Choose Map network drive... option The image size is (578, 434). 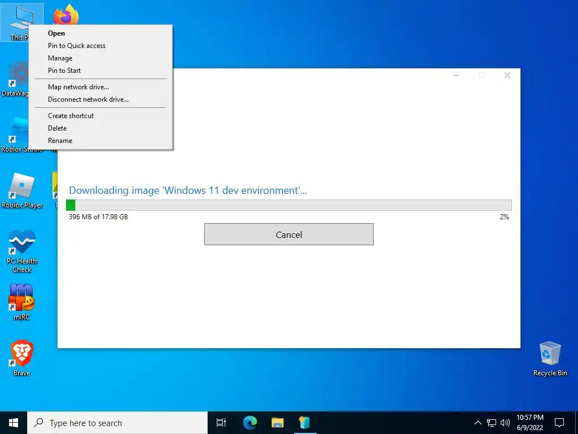pyautogui.click(x=100, y=87)
